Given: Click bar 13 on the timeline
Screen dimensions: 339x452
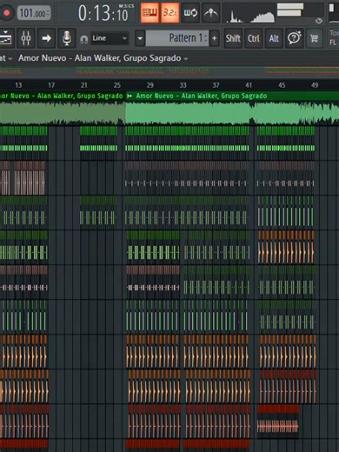Looking at the screenshot, I should pos(18,85).
